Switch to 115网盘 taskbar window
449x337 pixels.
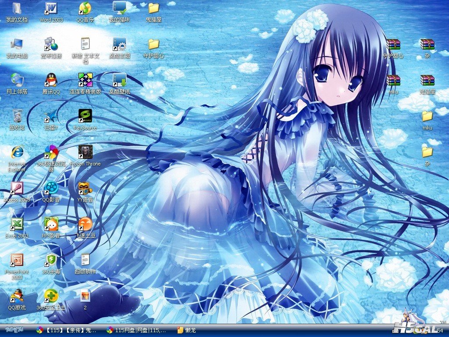pyautogui.click(x=136, y=330)
